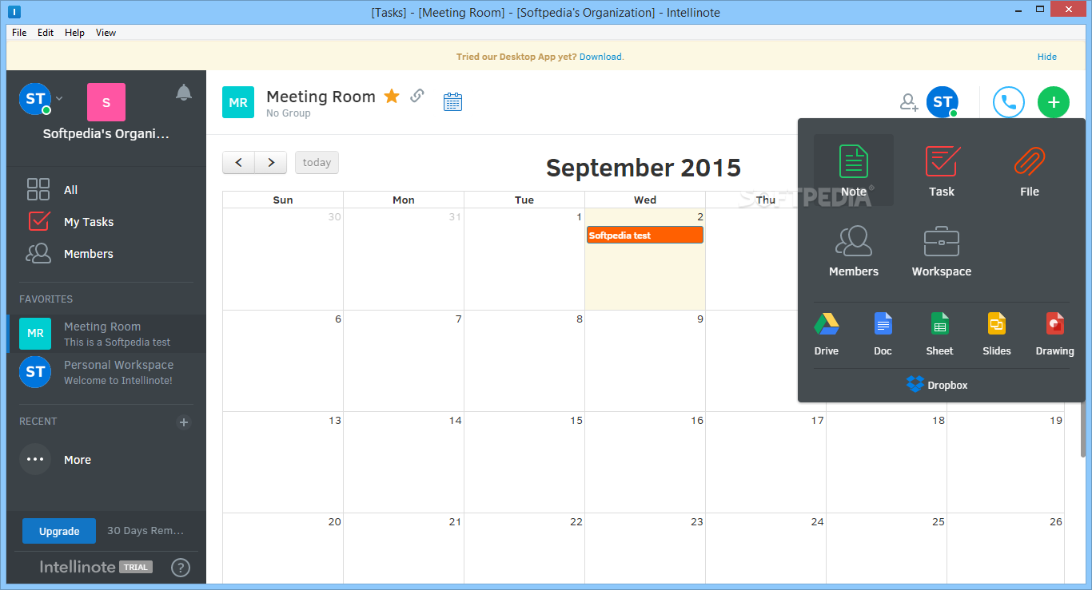1092x590 pixels.
Task: Open the File menu
Action: tap(19, 33)
